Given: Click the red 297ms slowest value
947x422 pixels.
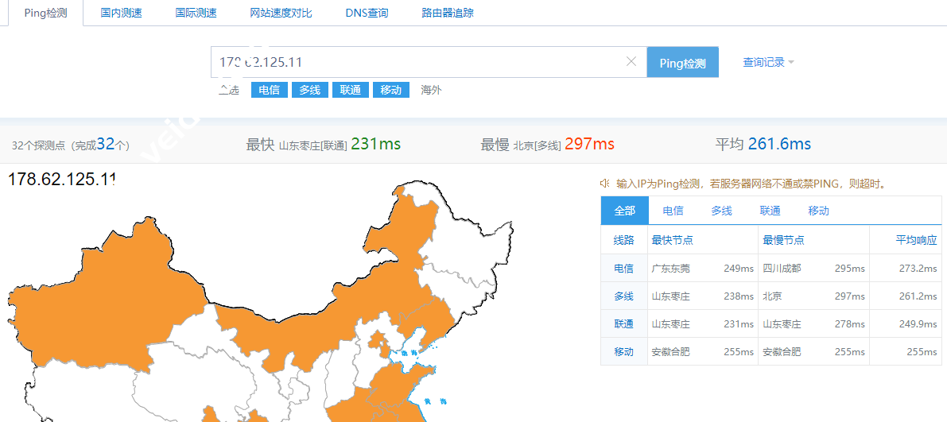Looking at the screenshot, I should coord(589,144).
